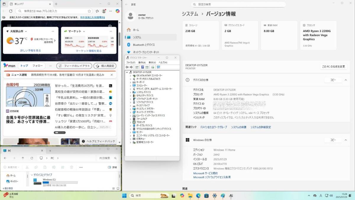355x200 pixels.
Task: Click help icon in Device Manager toolbar
Action: [143, 67]
